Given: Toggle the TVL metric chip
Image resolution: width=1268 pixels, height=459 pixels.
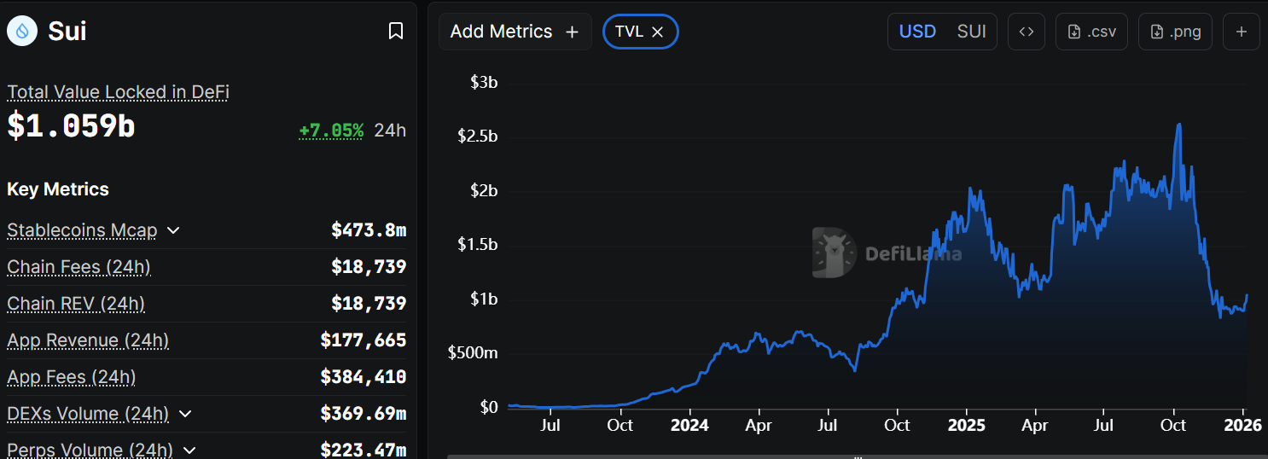Looking at the screenshot, I should (629, 32).
